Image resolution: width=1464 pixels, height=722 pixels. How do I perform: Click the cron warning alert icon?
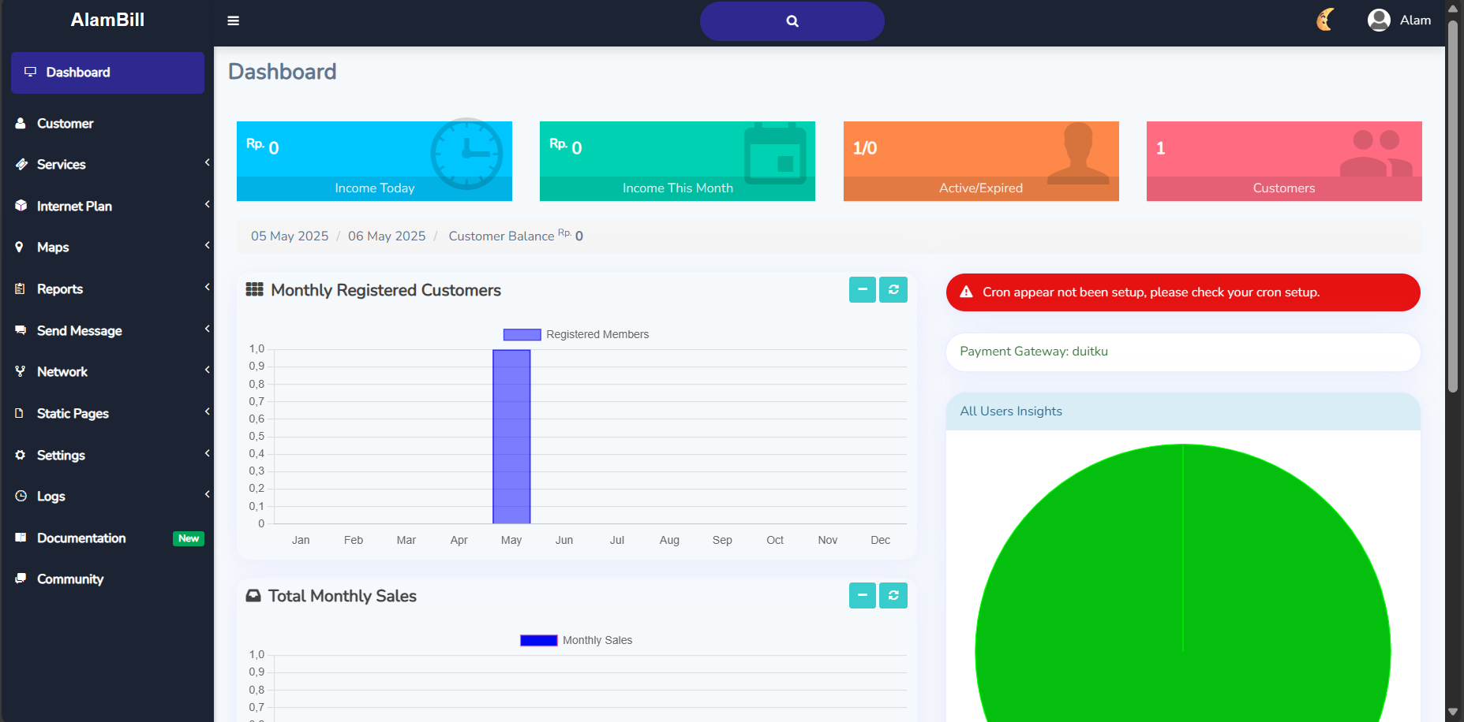[x=966, y=292]
